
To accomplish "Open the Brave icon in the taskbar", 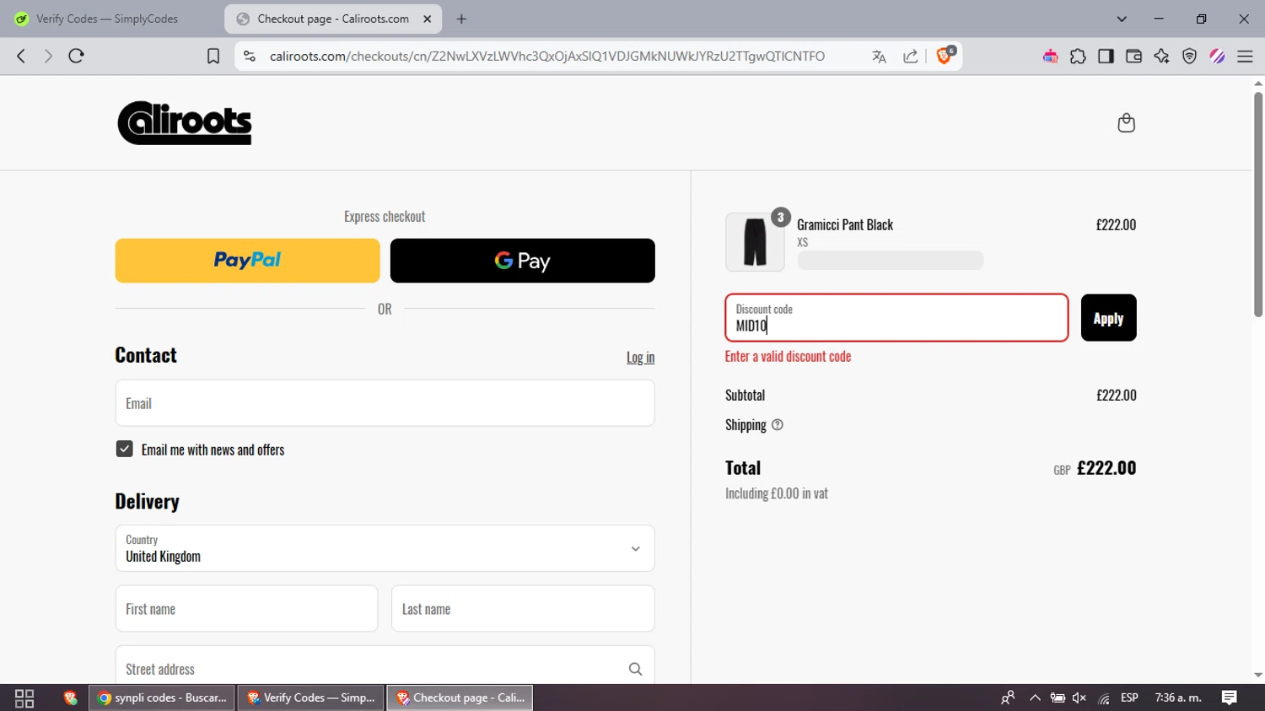I will click(70, 698).
